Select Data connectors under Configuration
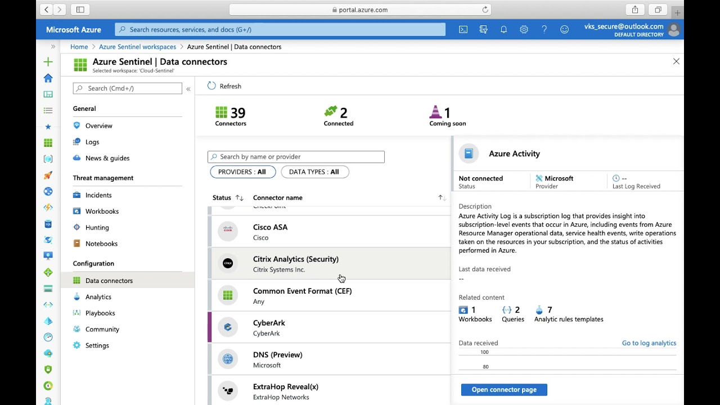Image resolution: width=720 pixels, height=405 pixels. (127, 281)
